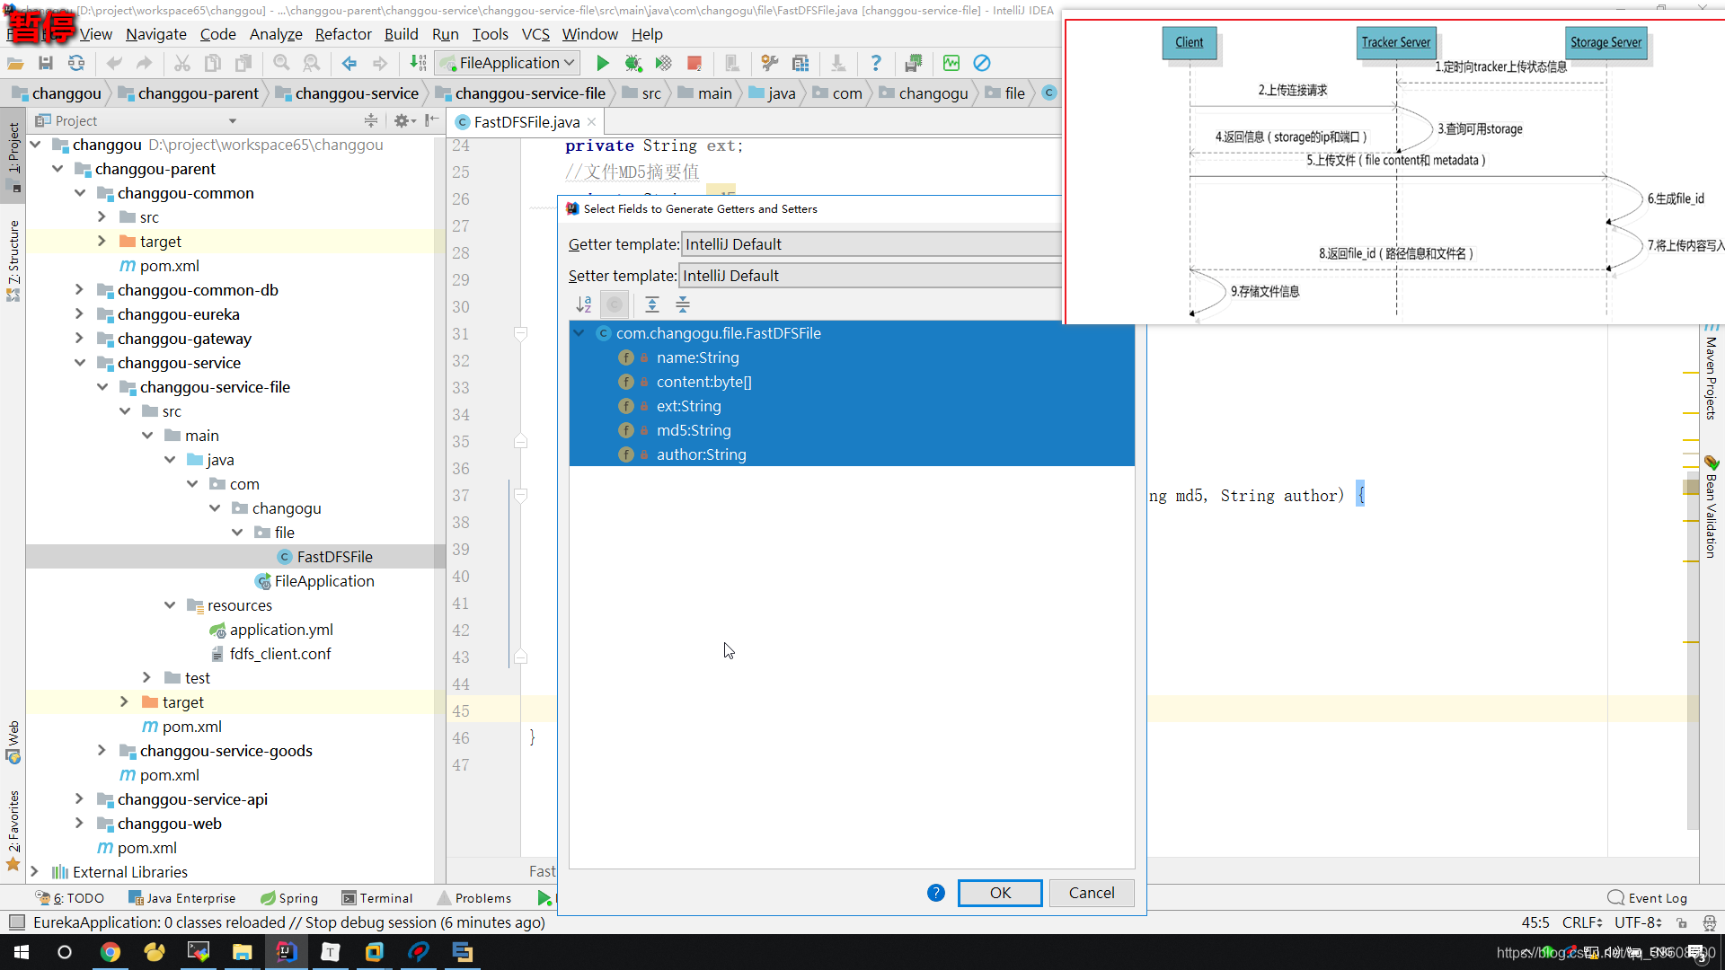Click the Find magnifier icon
This screenshot has width=1725, height=970.
[x=281, y=63]
